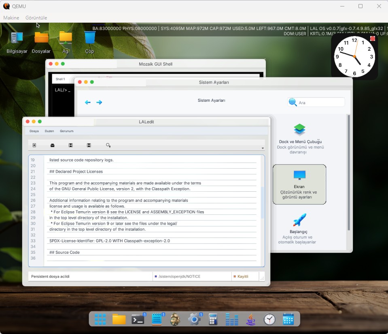Screen dimensions: 388x334
Task: Click the LALedit editor vertical scrollbar
Action: (262, 202)
